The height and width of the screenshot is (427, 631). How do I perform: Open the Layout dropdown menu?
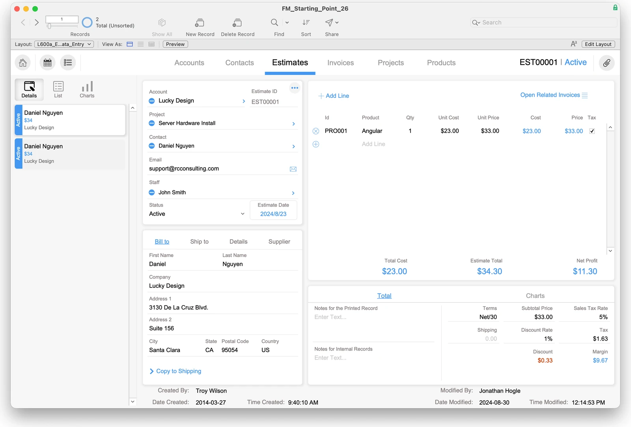pyautogui.click(x=64, y=44)
